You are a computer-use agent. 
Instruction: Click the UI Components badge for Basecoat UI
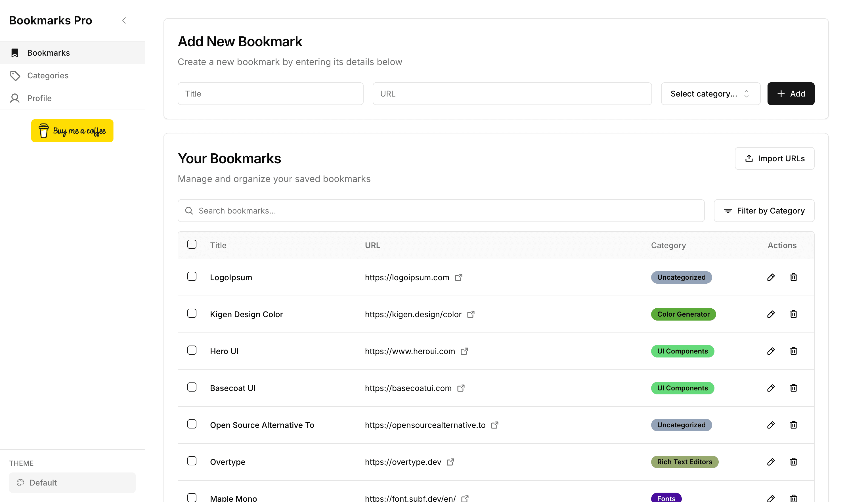point(682,388)
